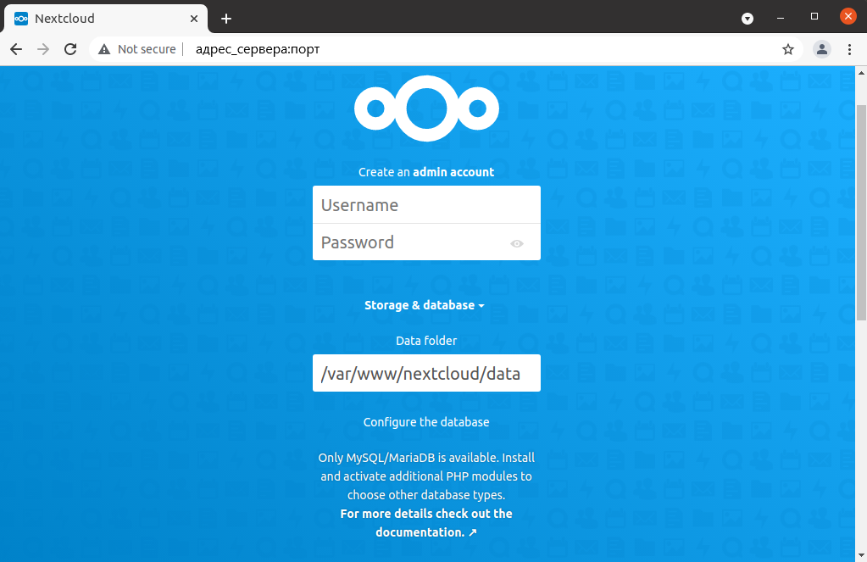Open the browser profile avatar
Viewport: 867px width, 562px height.
pyautogui.click(x=821, y=49)
